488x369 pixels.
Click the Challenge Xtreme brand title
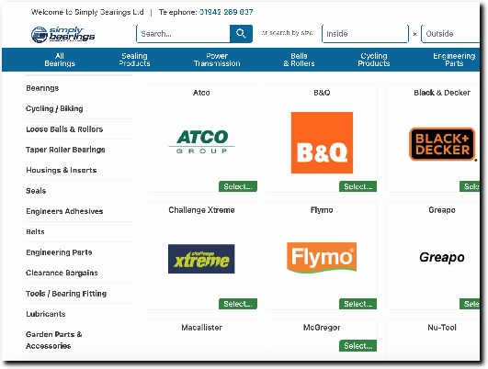point(201,210)
